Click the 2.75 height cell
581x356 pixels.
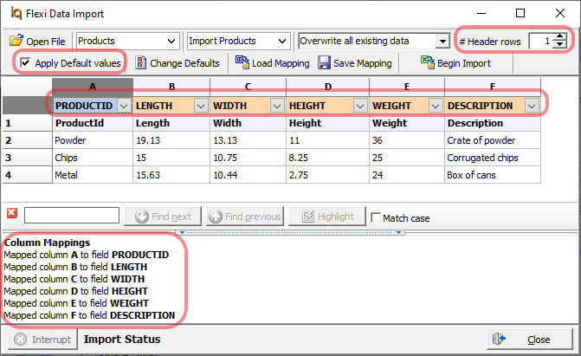327,175
